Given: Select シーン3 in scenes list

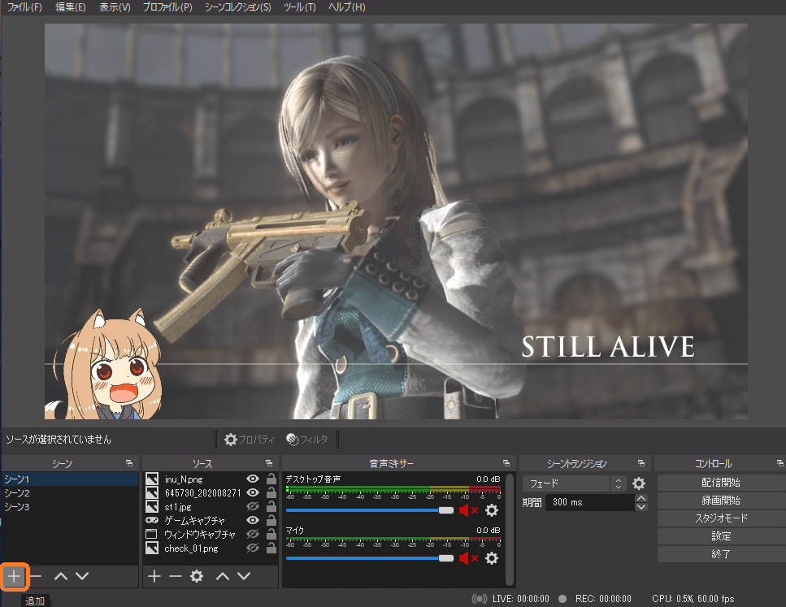Looking at the screenshot, I should pos(70,507).
